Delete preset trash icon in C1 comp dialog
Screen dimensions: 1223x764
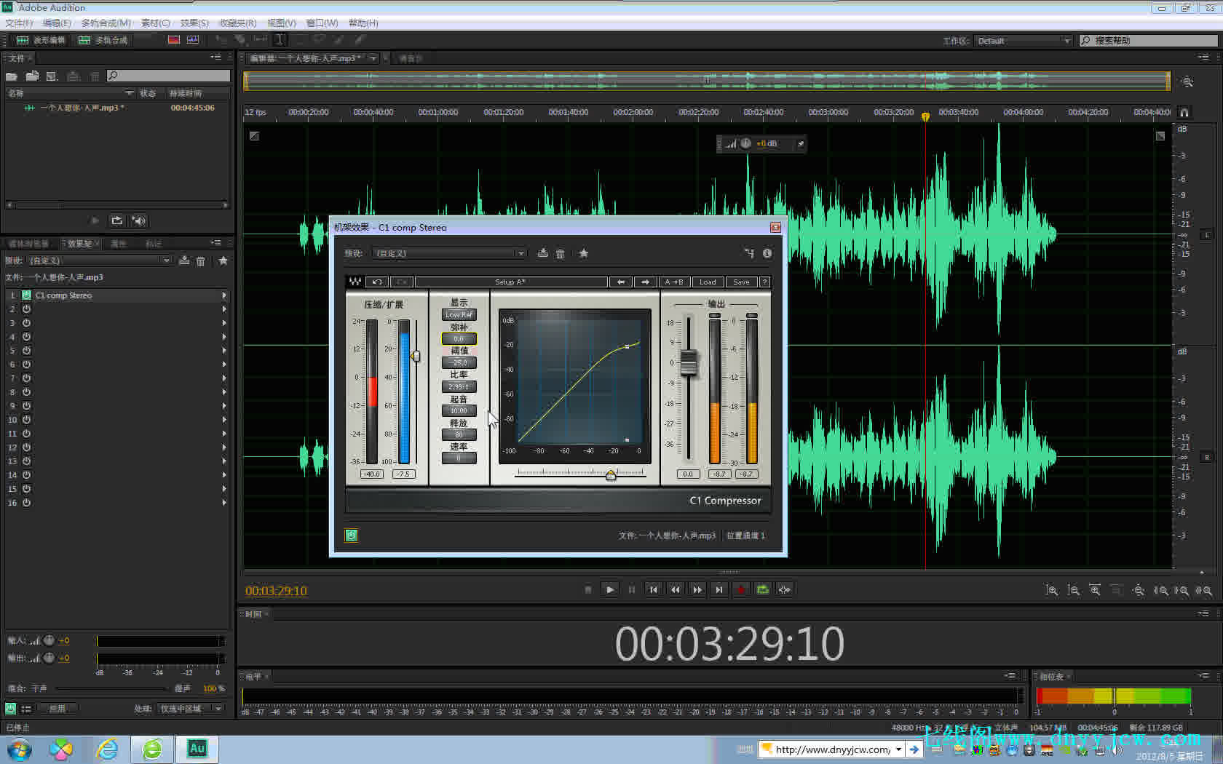(x=560, y=253)
